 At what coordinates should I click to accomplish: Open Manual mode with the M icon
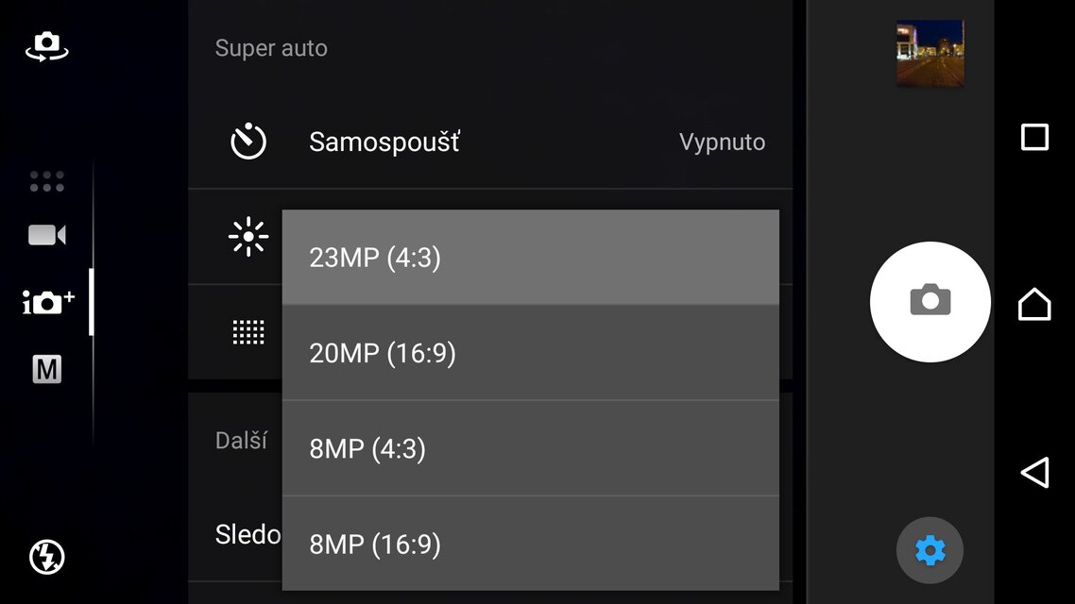point(45,369)
